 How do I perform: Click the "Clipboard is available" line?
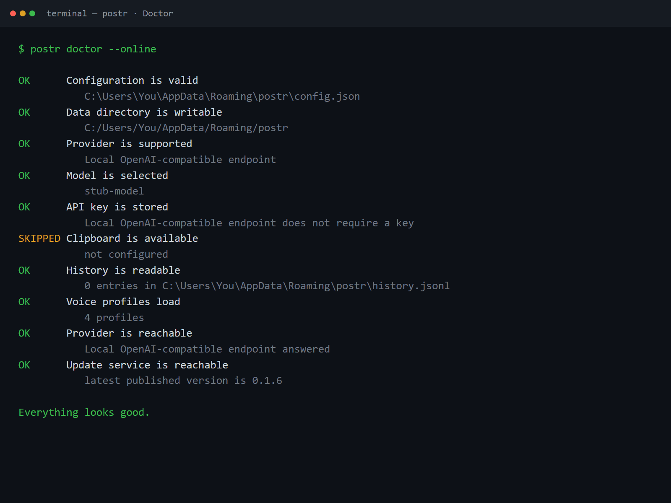[x=132, y=239]
